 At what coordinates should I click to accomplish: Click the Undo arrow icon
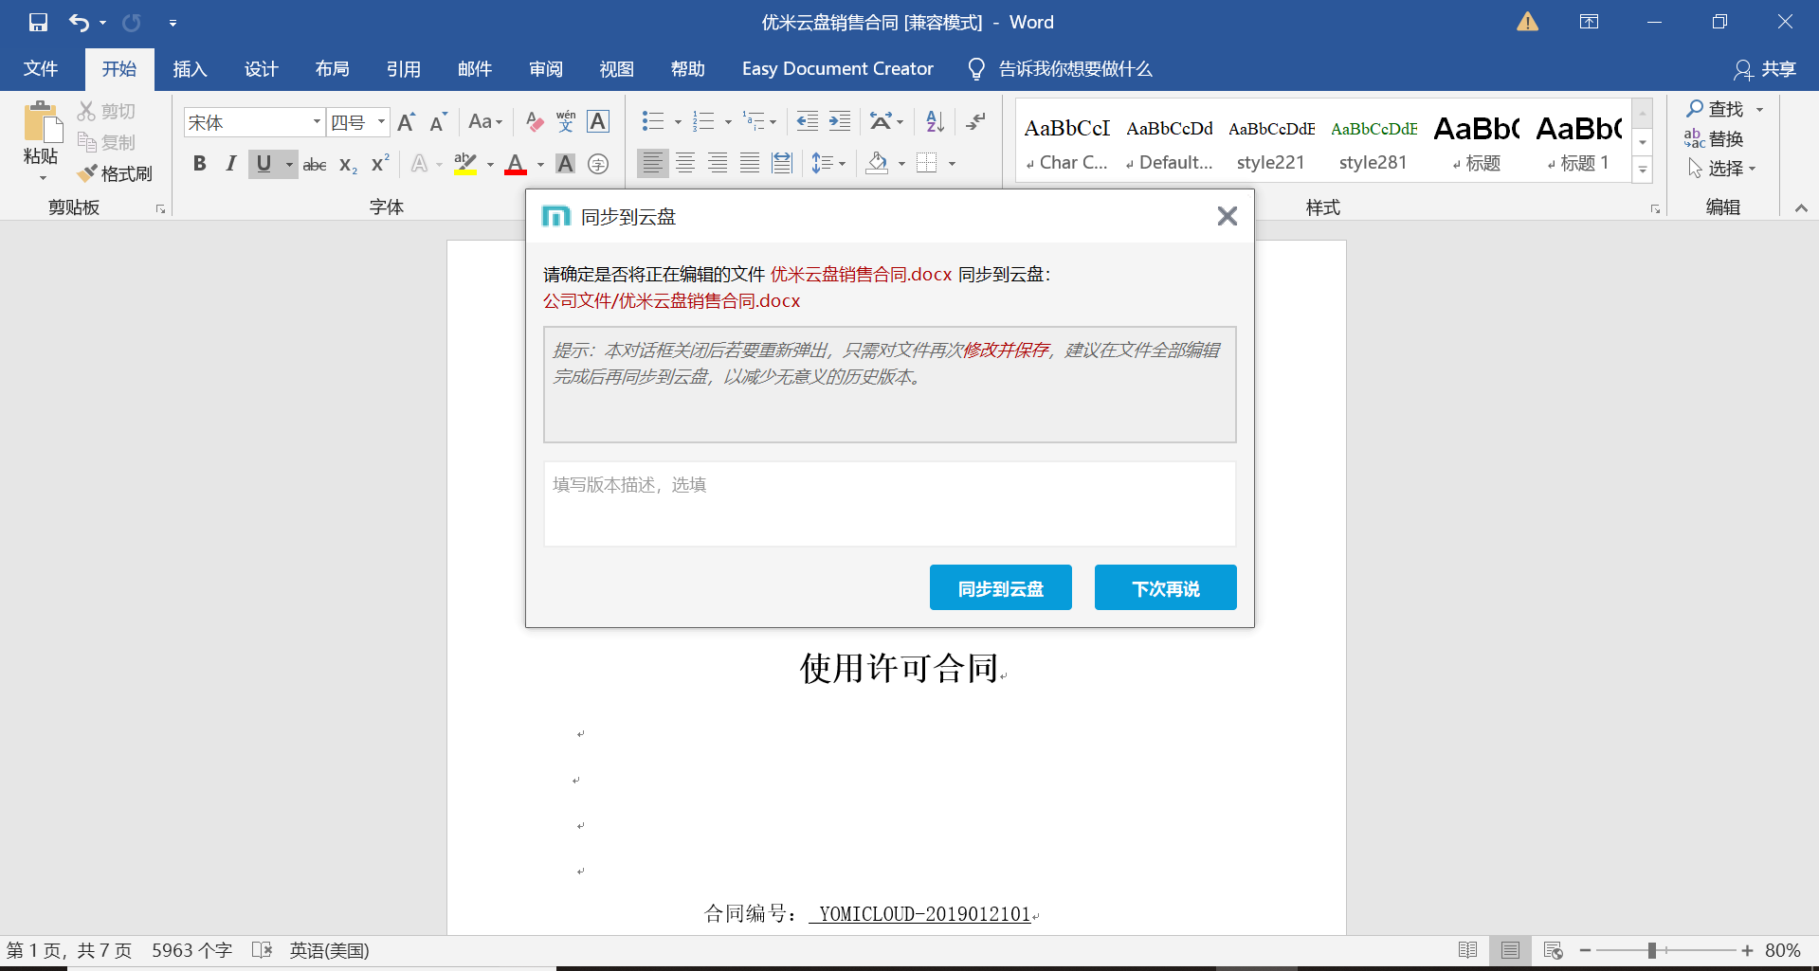pos(79,22)
